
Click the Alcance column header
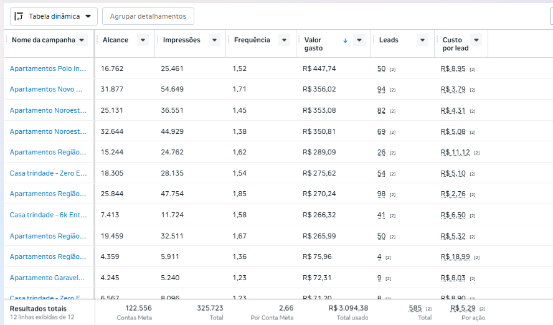pyautogui.click(x=115, y=40)
